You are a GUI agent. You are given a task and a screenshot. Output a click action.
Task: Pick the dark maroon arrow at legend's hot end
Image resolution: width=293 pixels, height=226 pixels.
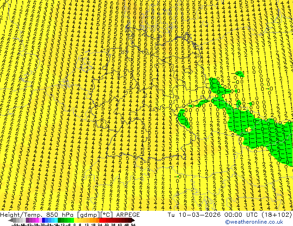133,220
